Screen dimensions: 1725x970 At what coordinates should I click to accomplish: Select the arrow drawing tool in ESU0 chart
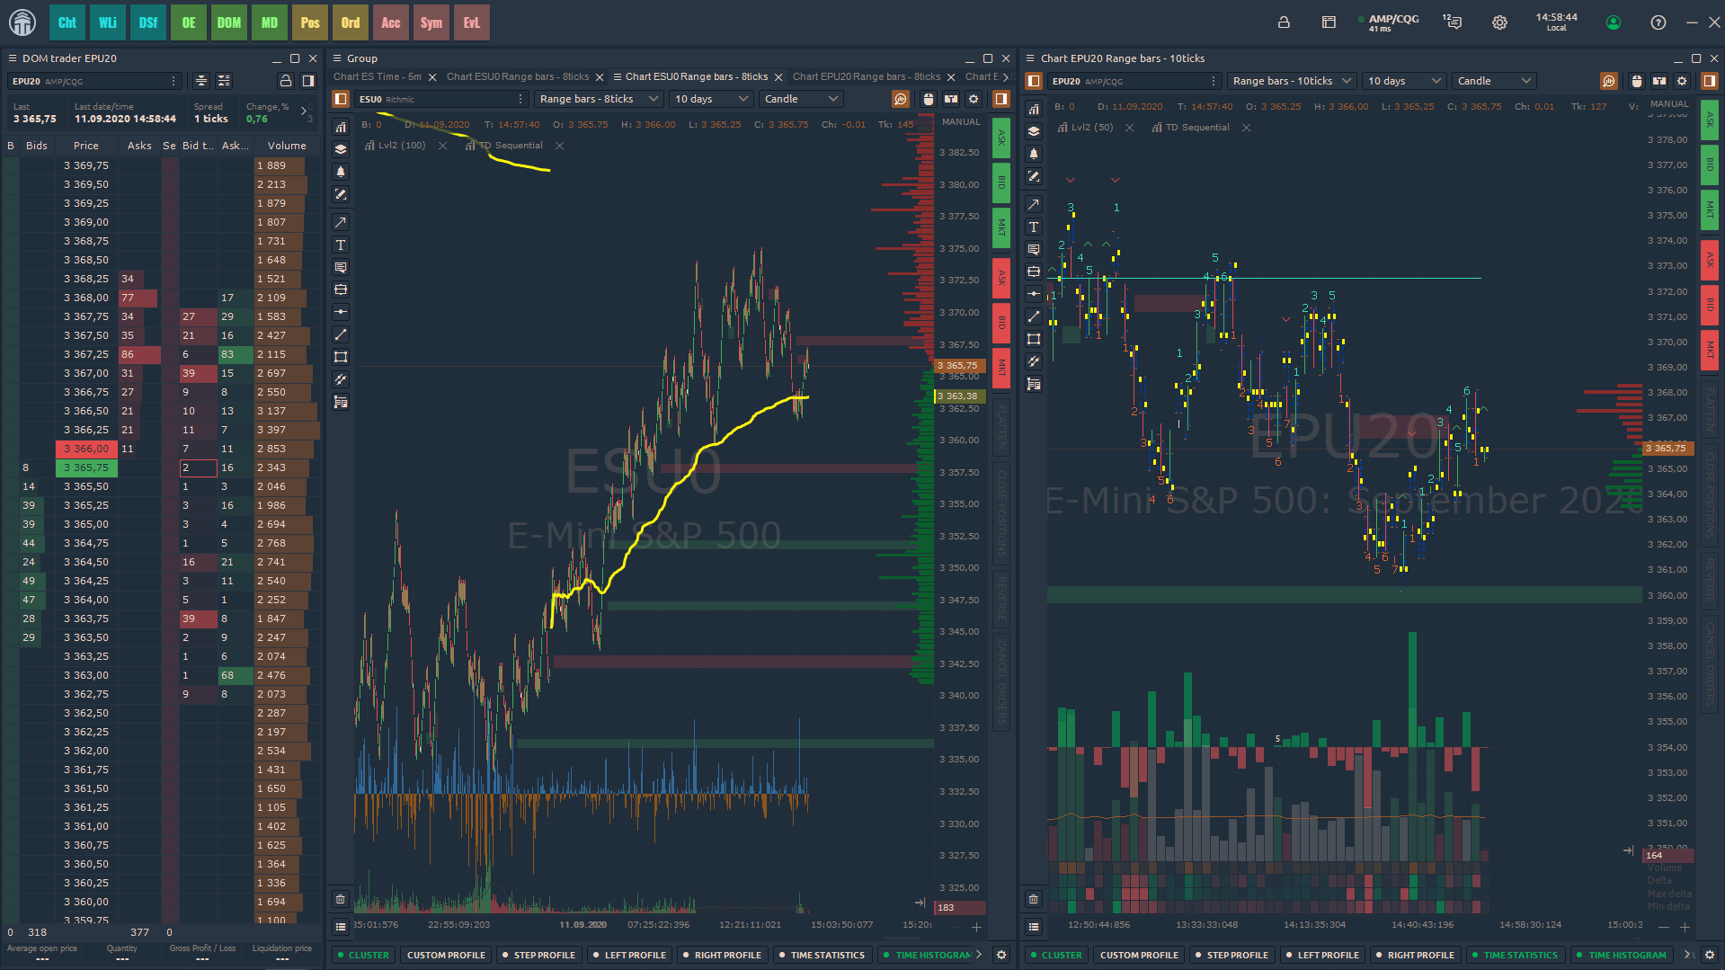(x=341, y=222)
